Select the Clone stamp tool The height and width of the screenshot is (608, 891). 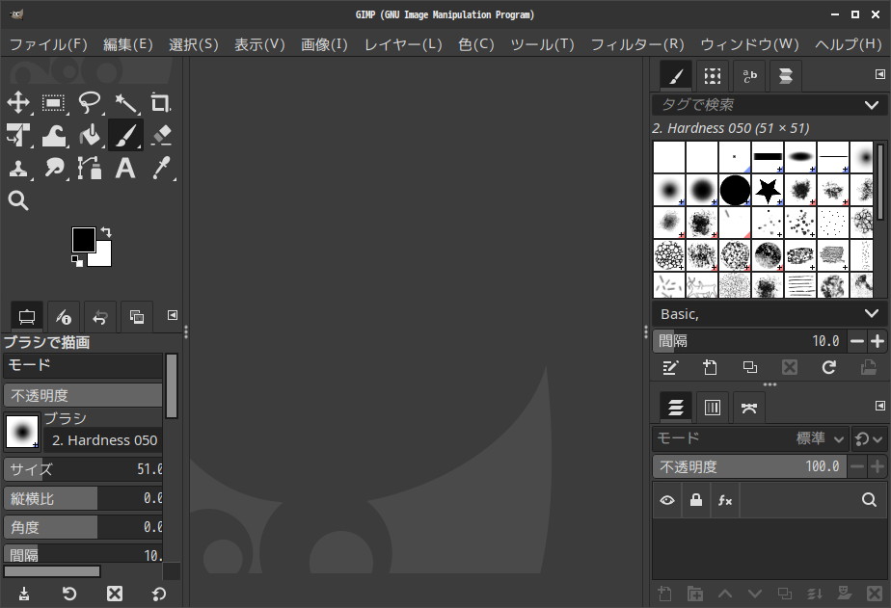point(18,169)
